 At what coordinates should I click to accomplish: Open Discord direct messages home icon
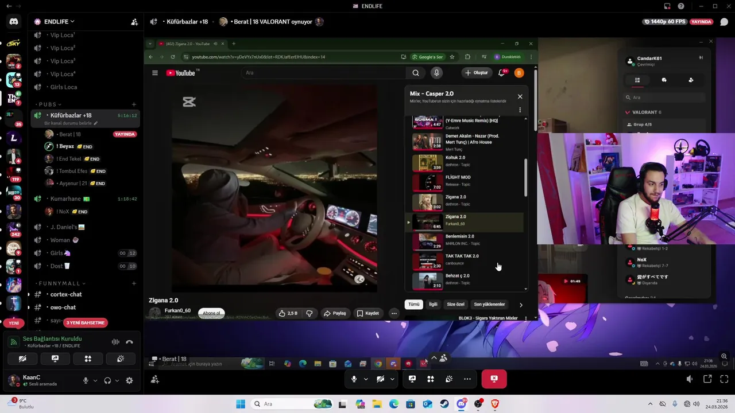pyautogui.click(x=14, y=22)
